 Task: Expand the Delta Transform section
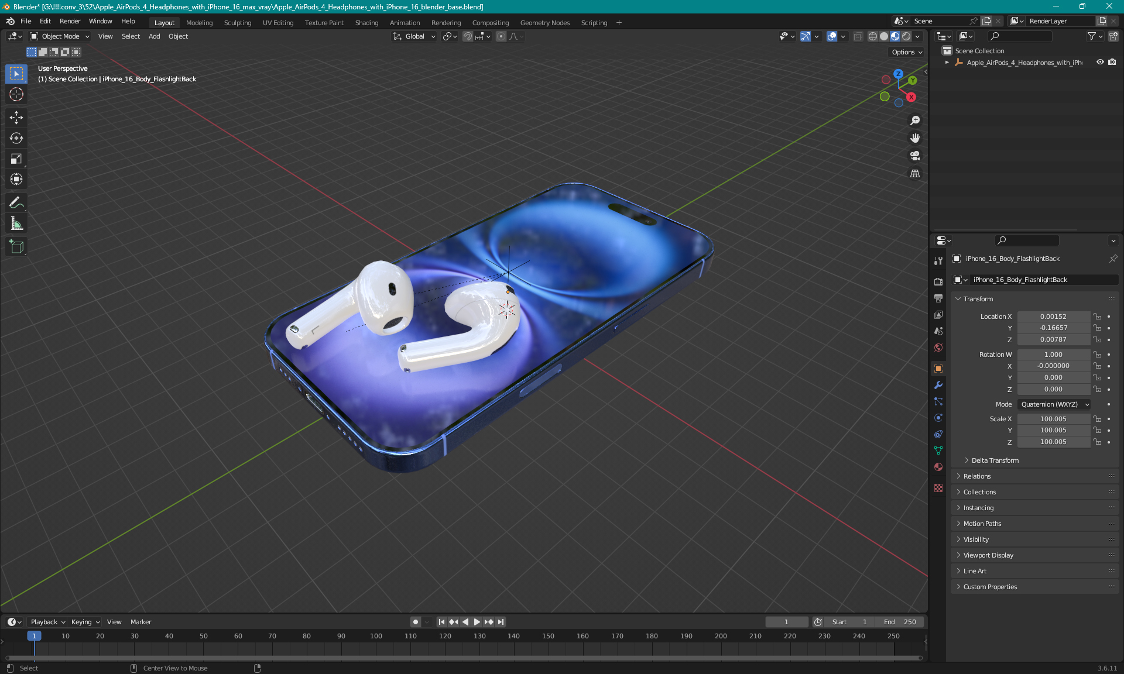[x=995, y=460]
